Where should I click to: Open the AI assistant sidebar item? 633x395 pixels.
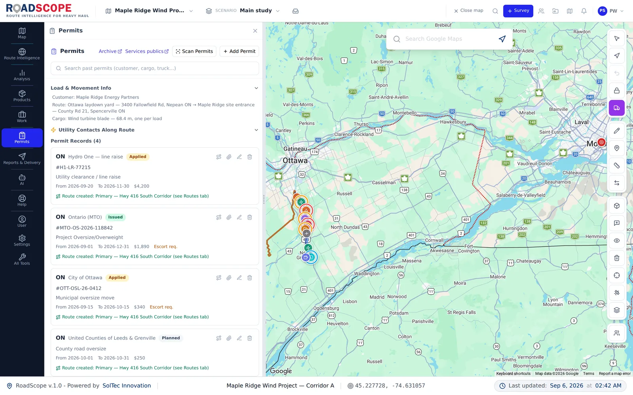coord(22,180)
